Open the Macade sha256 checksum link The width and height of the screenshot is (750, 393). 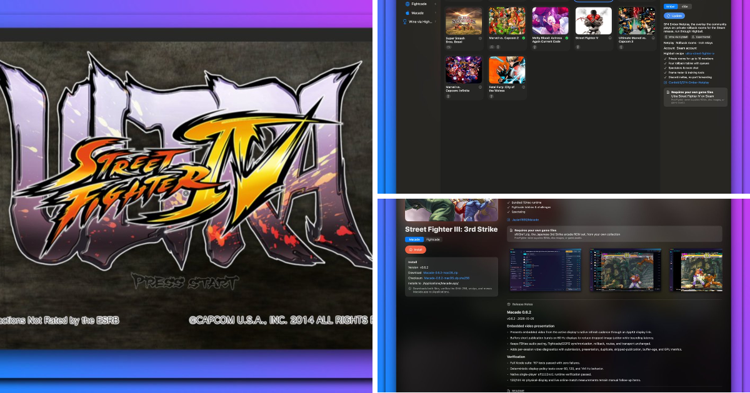446,278
